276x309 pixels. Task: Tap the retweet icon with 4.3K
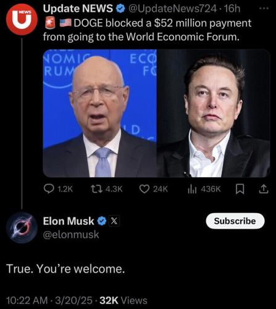(97, 189)
